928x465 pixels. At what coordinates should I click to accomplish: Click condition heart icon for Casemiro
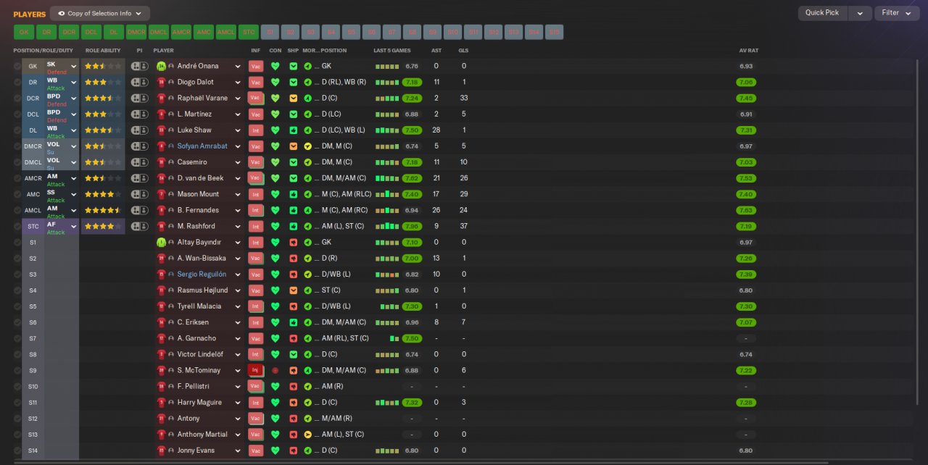tap(275, 162)
